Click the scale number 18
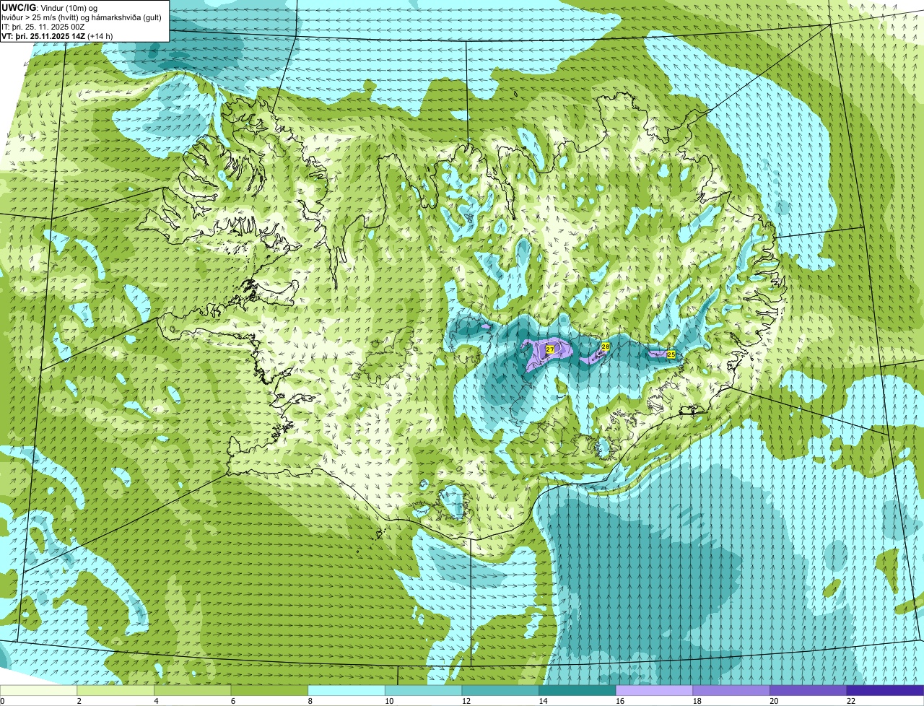The image size is (924, 706). click(x=697, y=701)
